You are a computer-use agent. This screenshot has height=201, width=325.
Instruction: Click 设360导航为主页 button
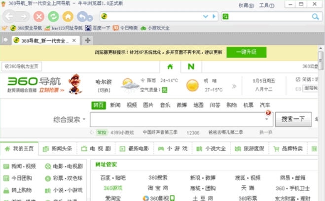click(x=21, y=66)
